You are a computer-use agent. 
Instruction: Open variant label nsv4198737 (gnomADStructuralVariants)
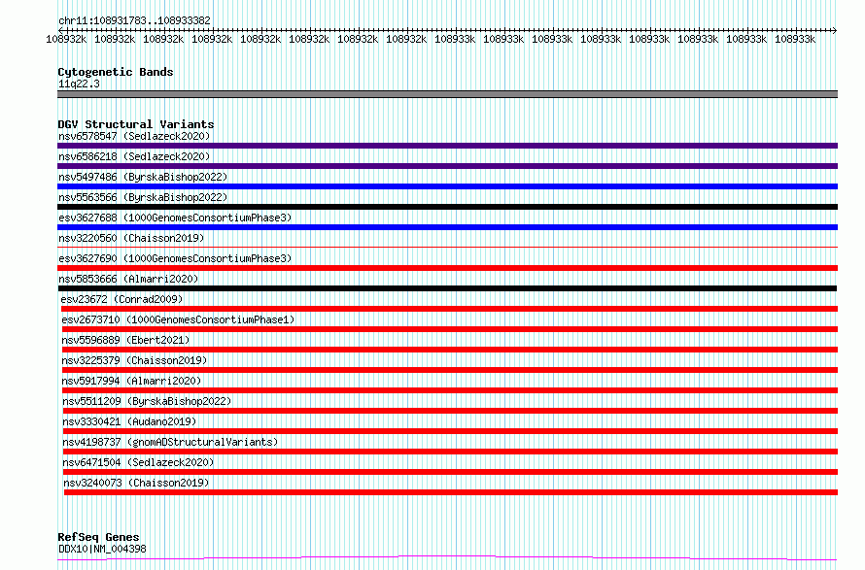170,442
